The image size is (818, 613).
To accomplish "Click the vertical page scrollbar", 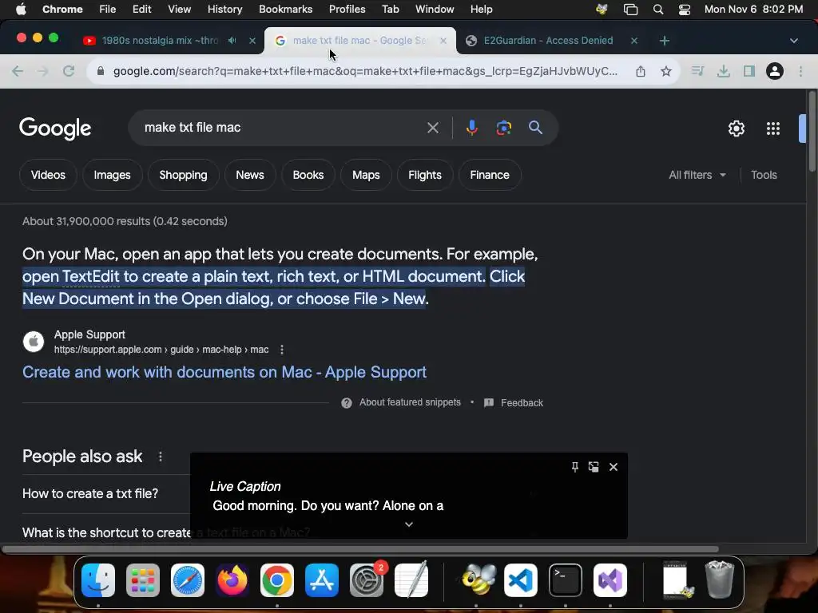I will (x=812, y=131).
